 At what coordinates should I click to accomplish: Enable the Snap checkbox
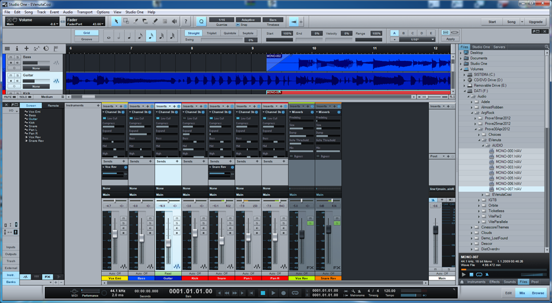pyautogui.click(x=238, y=25)
